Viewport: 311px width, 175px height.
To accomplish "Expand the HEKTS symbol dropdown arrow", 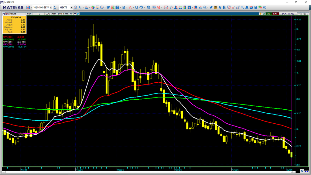I will (x=71, y=8).
